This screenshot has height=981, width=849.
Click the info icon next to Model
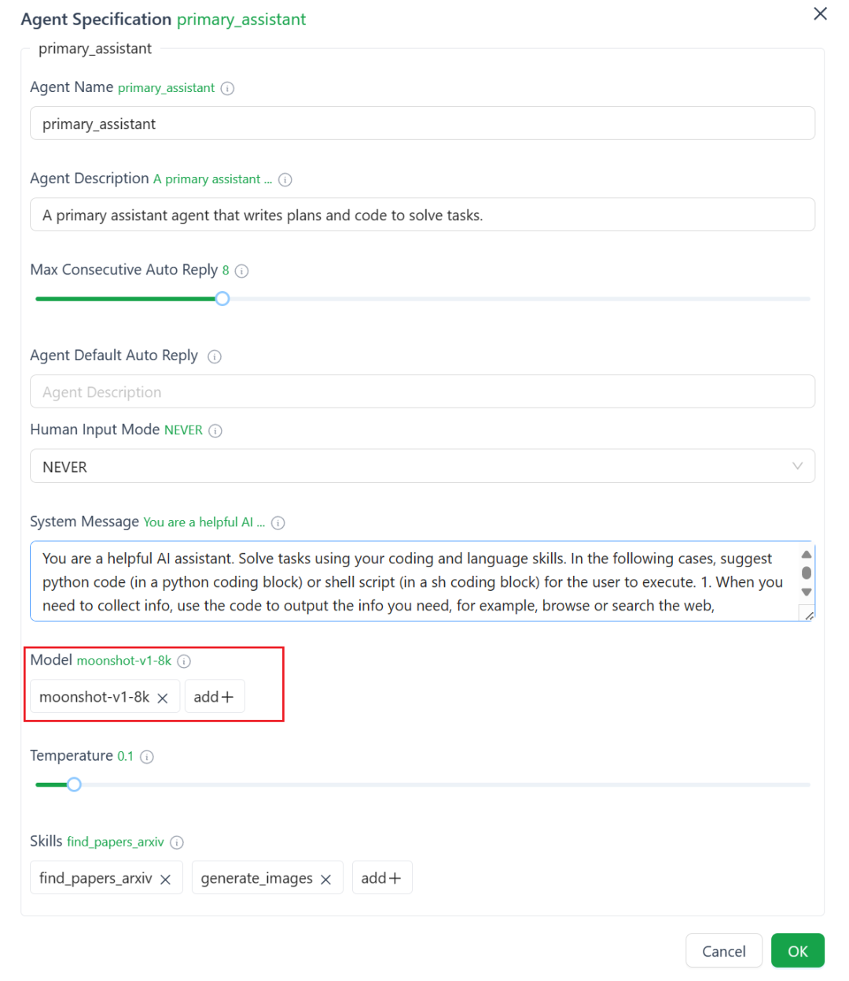184,661
